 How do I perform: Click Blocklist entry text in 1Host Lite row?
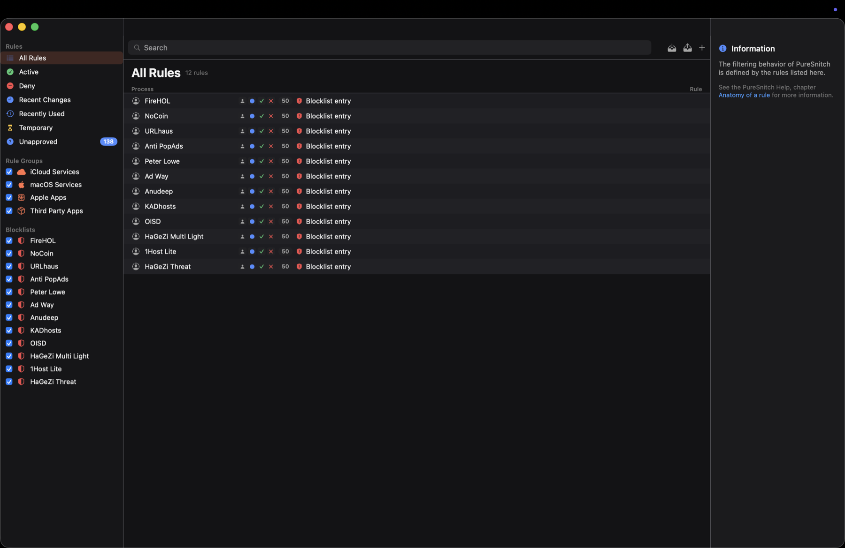coord(328,252)
